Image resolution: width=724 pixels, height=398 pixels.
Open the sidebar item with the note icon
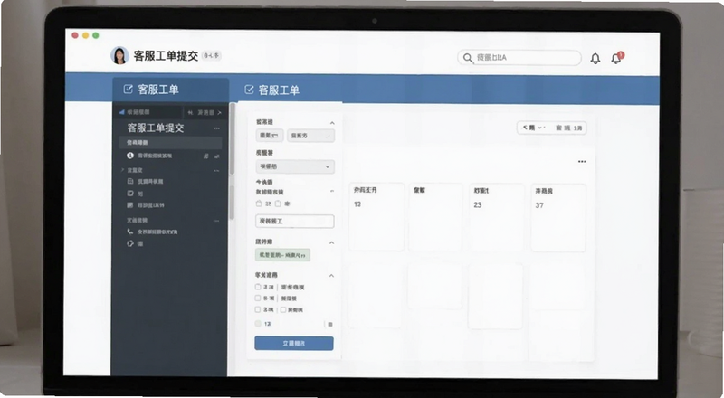click(x=135, y=194)
